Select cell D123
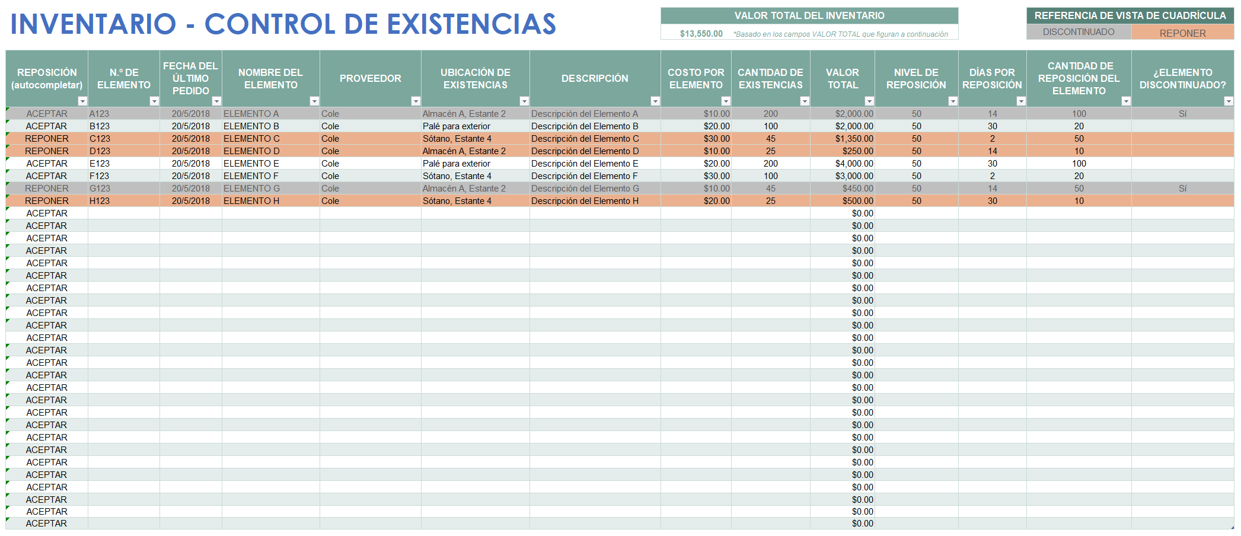The height and width of the screenshot is (536, 1241). [124, 151]
